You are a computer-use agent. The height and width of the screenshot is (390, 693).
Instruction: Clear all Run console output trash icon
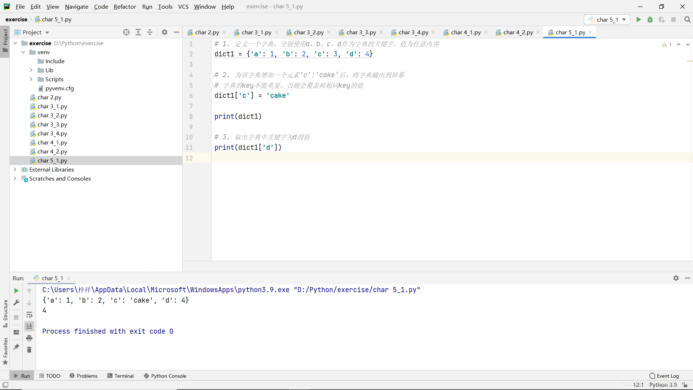(29, 350)
